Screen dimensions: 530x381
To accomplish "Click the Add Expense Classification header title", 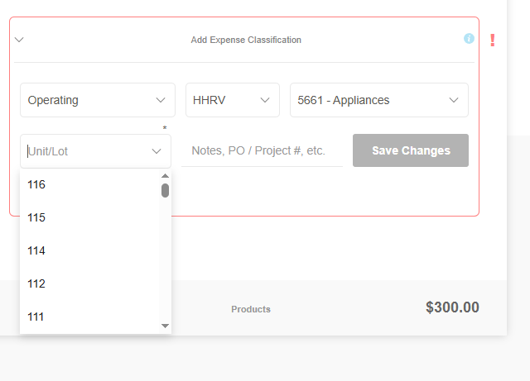I will (246, 40).
